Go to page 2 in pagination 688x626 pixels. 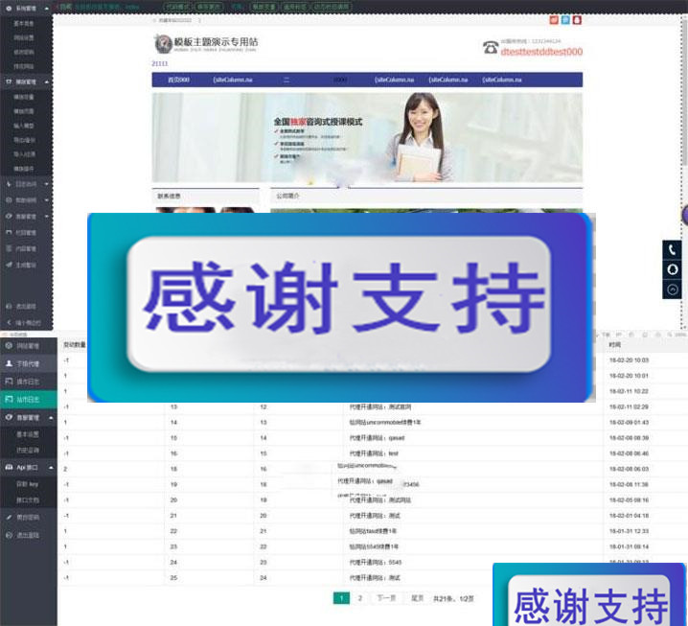360,598
